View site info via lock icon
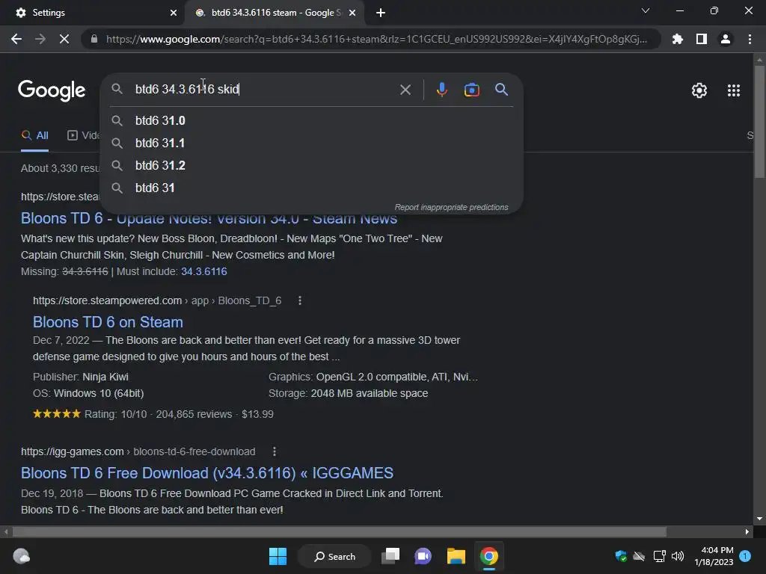The image size is (766, 574). pyautogui.click(x=94, y=39)
